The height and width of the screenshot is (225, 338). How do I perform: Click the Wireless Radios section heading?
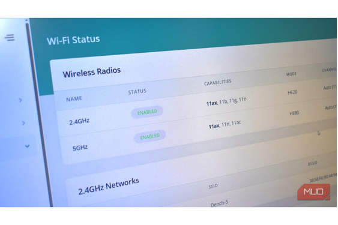(x=92, y=72)
